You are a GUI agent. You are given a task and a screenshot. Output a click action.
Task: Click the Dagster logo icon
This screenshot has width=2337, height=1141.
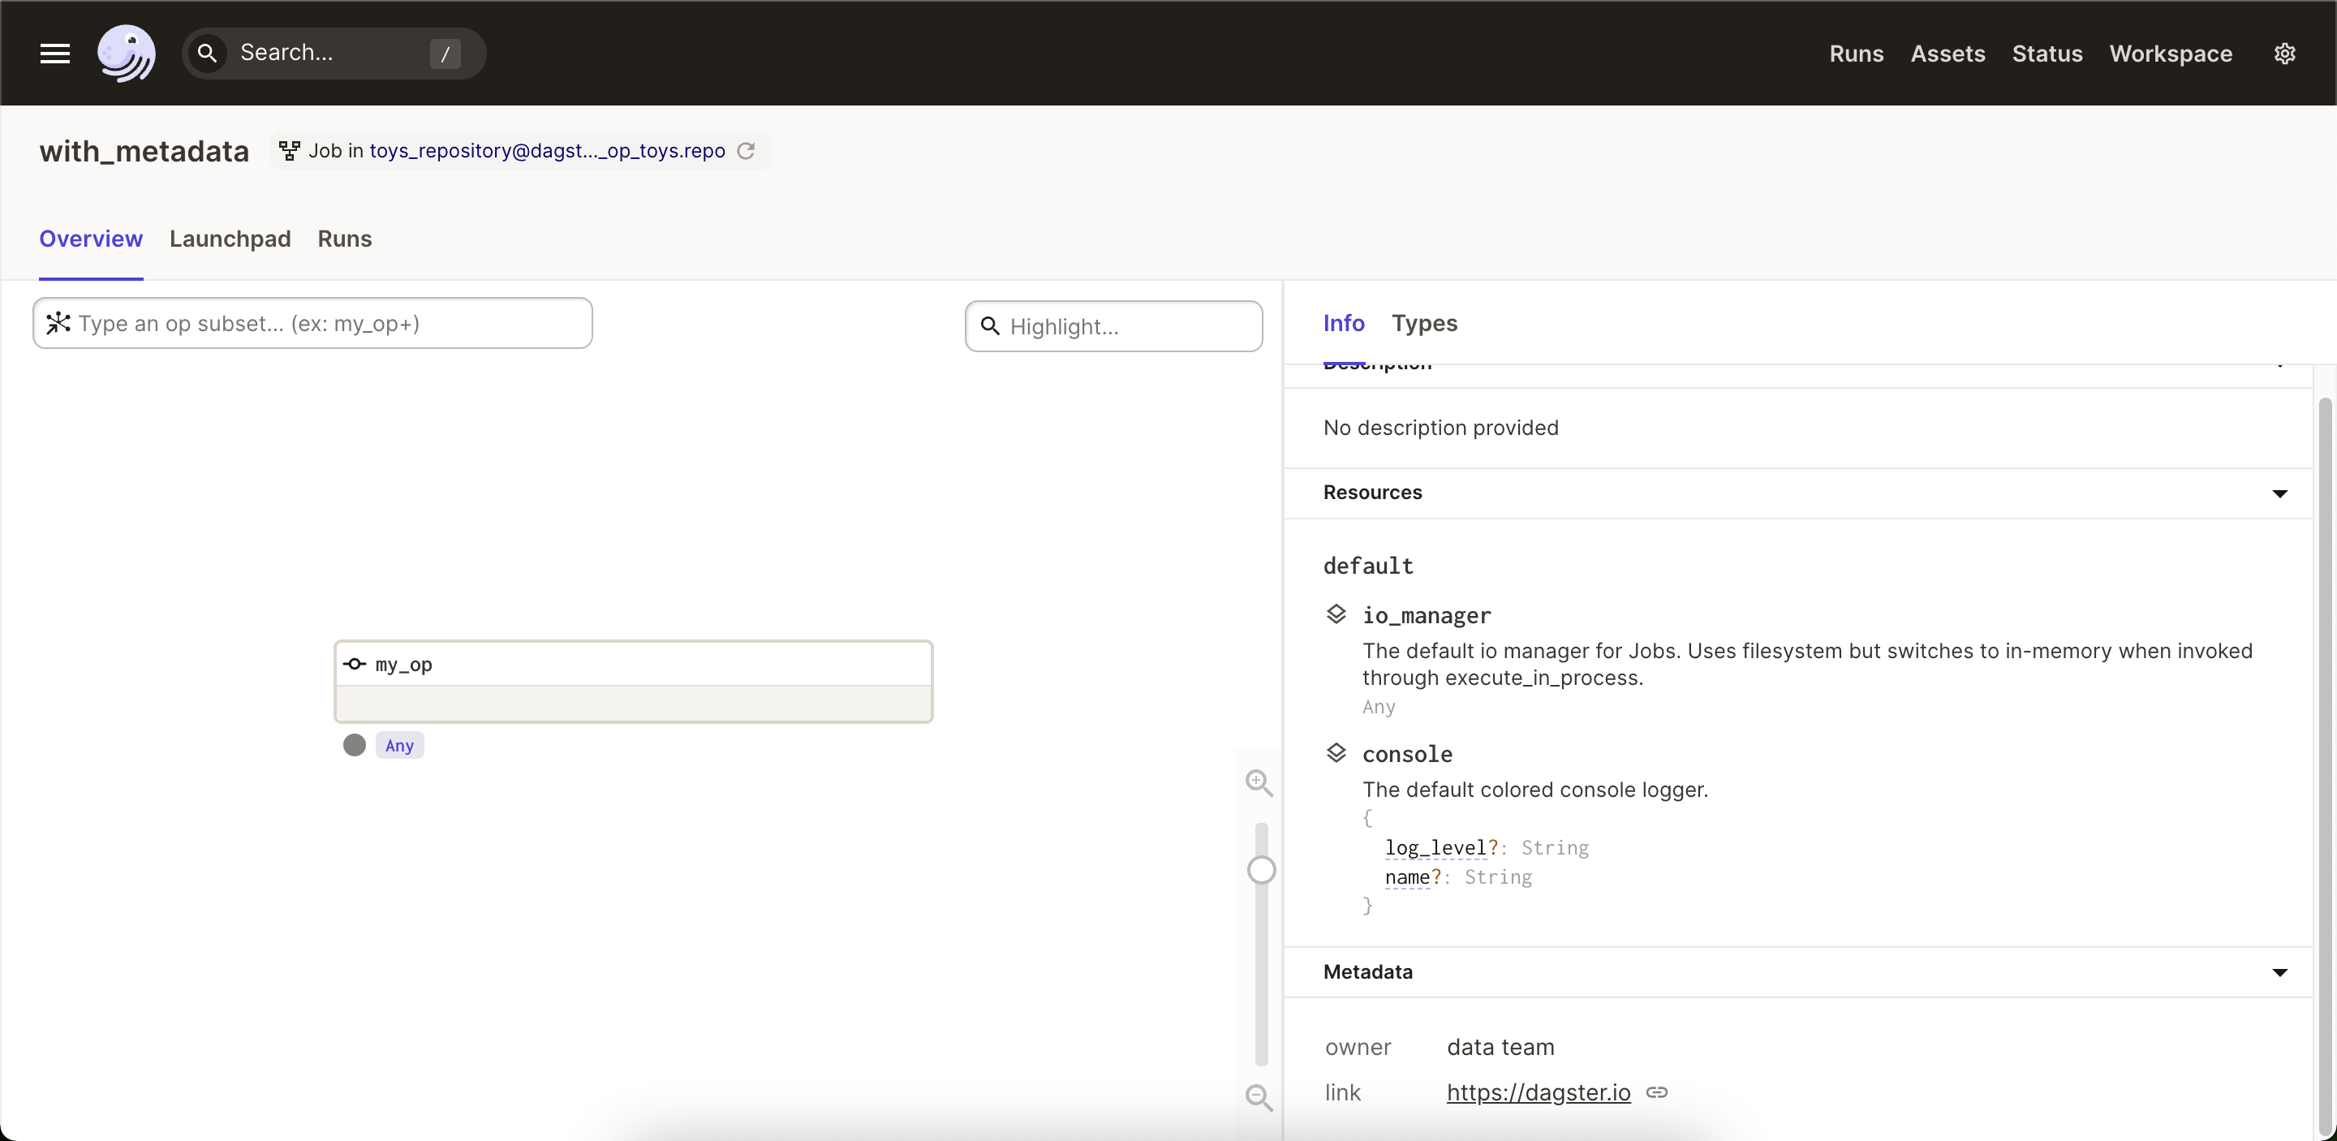click(126, 54)
